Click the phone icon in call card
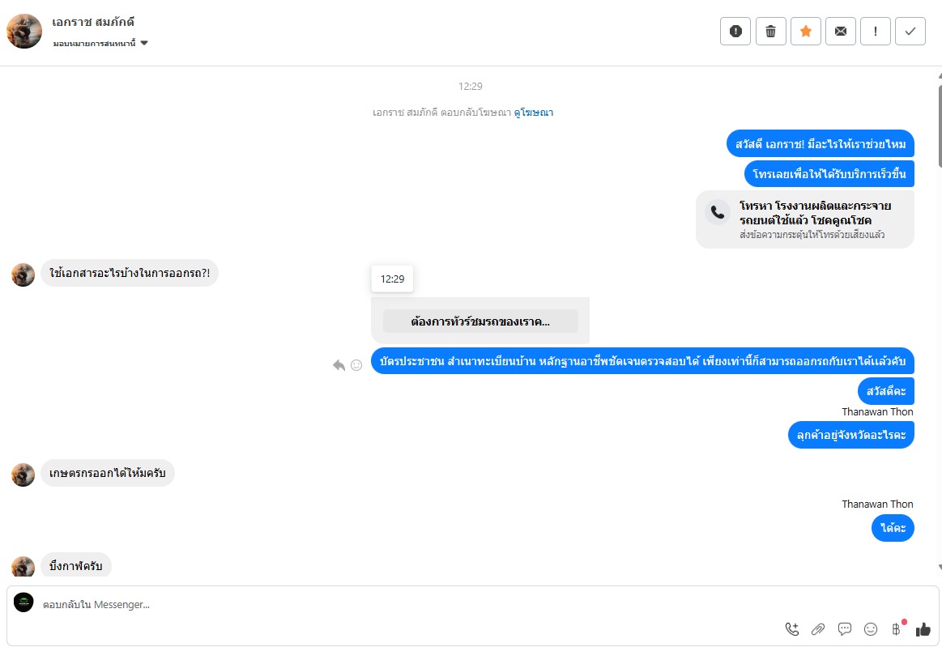 717,212
